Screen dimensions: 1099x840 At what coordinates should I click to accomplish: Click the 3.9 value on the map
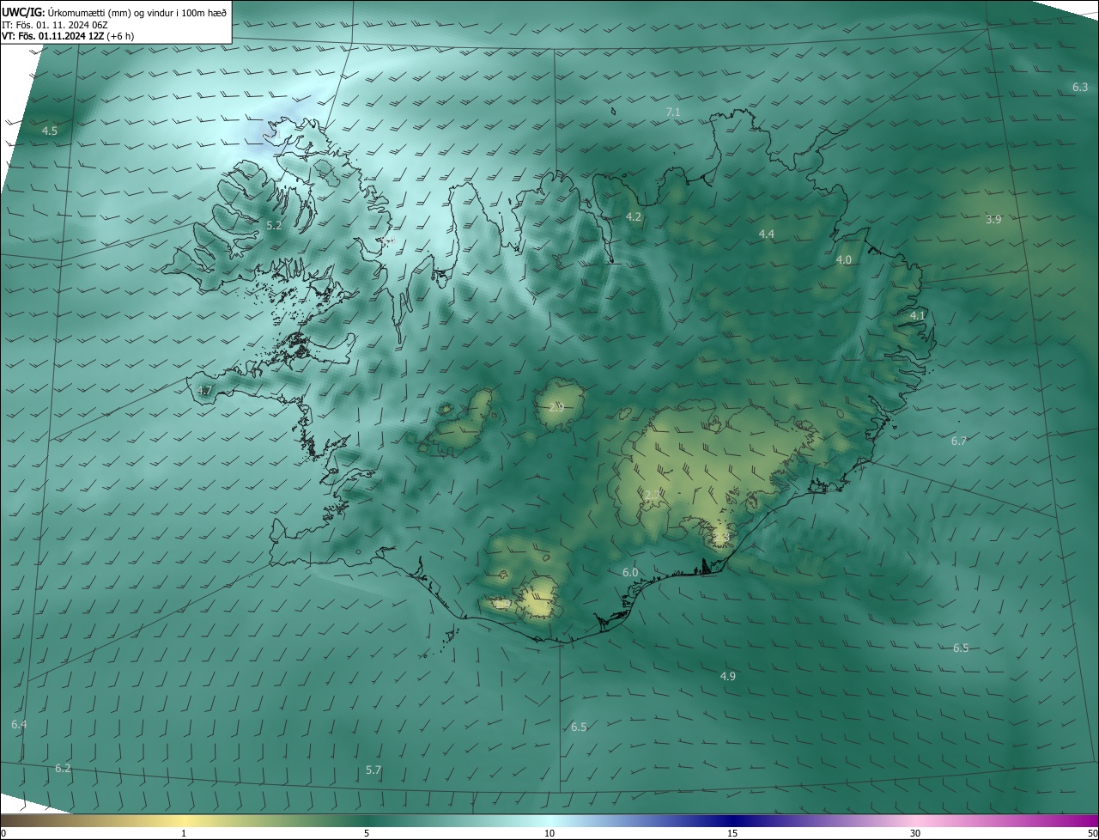[x=993, y=219]
